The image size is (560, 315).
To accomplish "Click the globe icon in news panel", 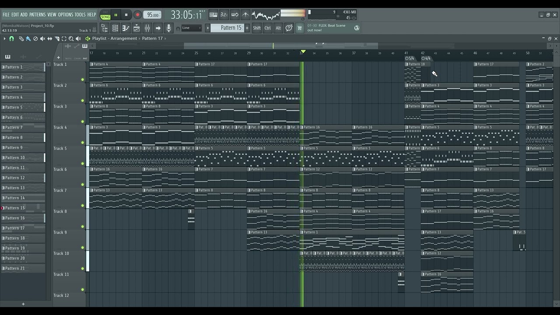I will coord(357,28).
